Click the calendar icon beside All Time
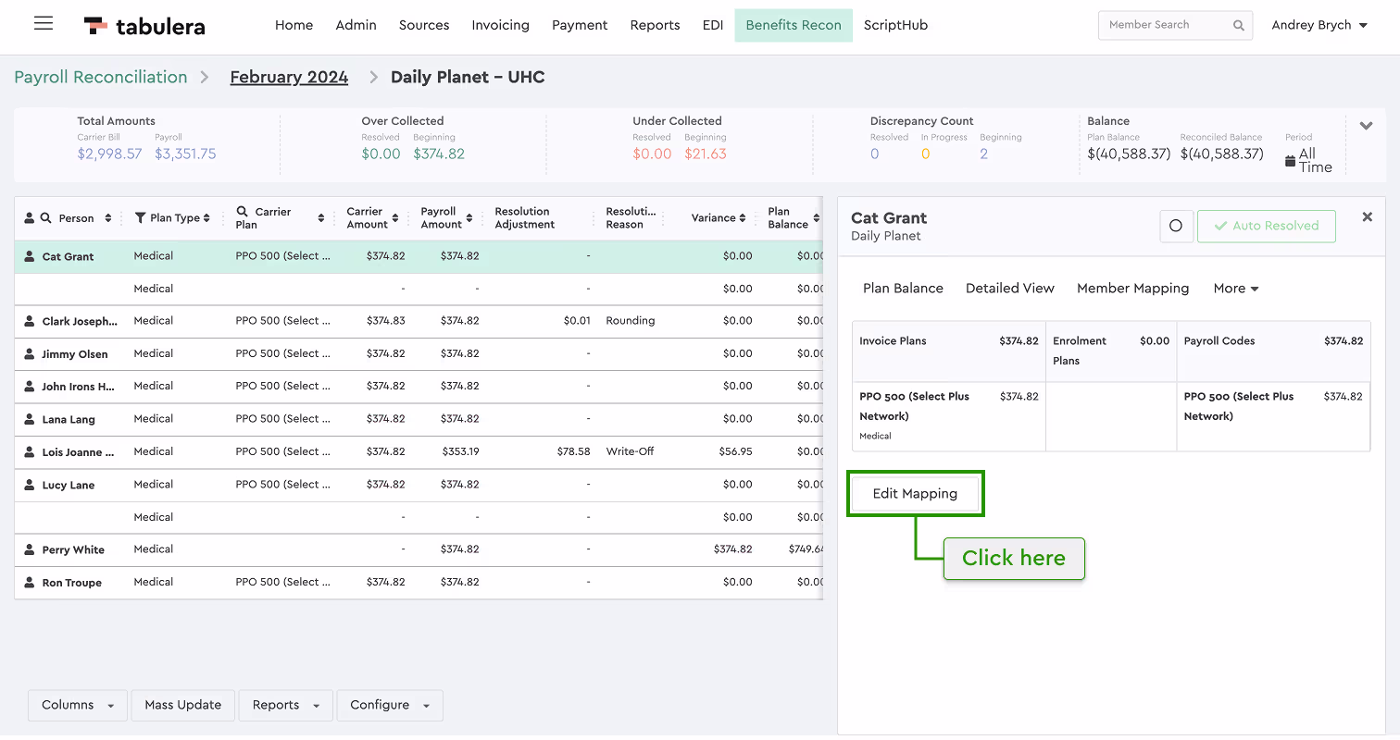 (x=1291, y=161)
